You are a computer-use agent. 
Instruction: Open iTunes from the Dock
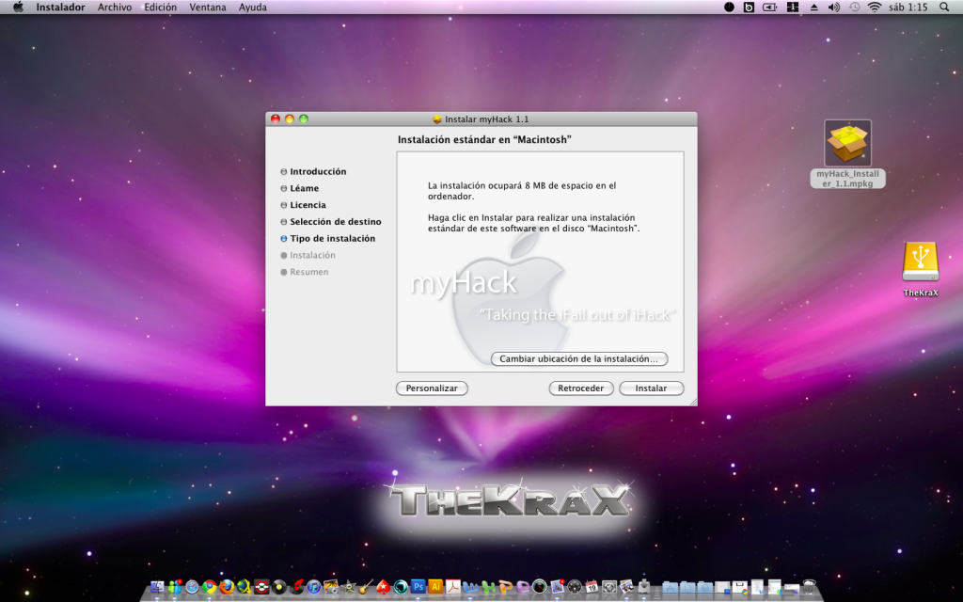314,587
